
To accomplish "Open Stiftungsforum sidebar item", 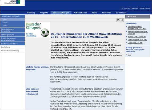I will tap(13, 35).
